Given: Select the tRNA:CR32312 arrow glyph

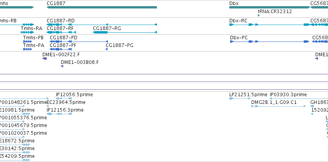Looking at the screenshot, I should [x=259, y=15].
